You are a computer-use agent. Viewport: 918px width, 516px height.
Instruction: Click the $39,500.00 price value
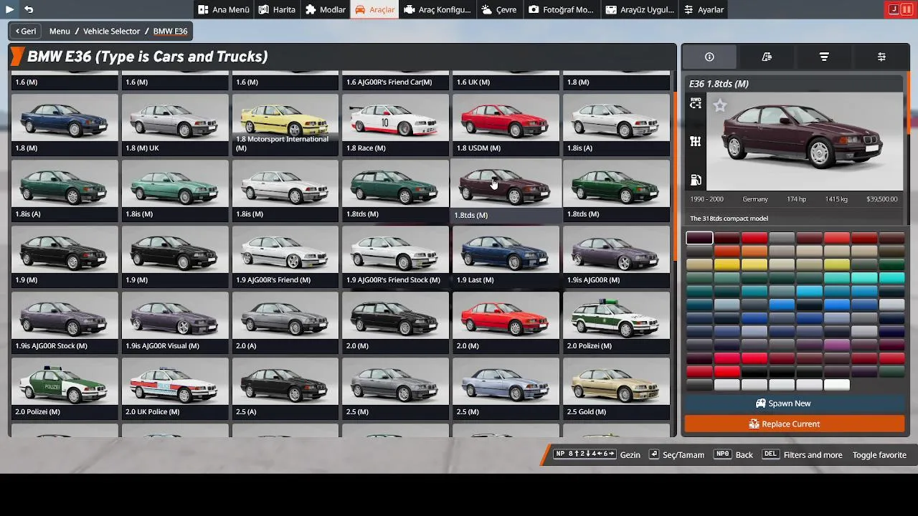(x=881, y=199)
